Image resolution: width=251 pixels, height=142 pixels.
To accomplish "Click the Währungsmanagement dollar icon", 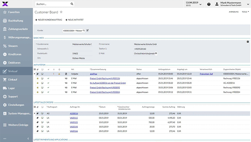I will [5, 37].
